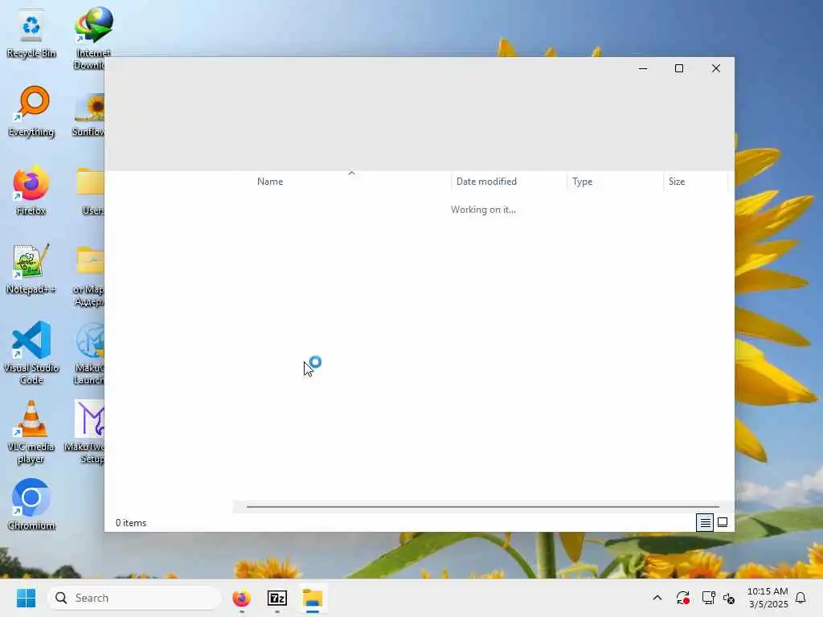The image size is (823, 617).
Task: Open the notifications bell icon
Action: 800,598
